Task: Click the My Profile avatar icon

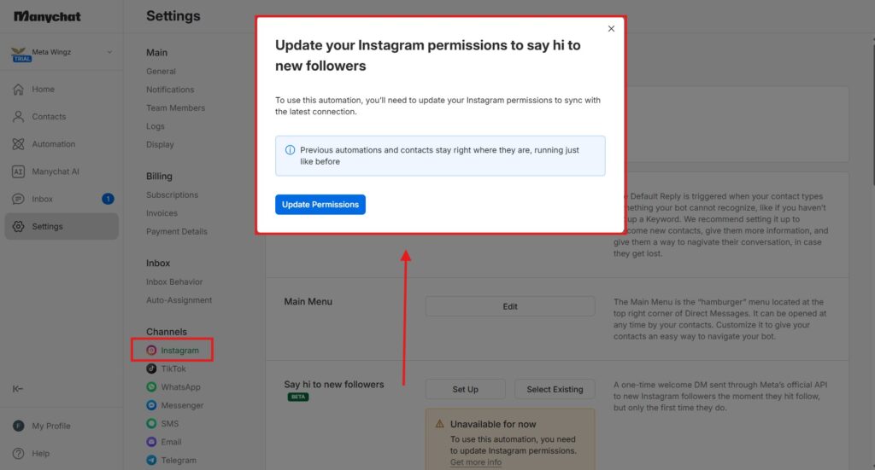Action: (x=19, y=426)
